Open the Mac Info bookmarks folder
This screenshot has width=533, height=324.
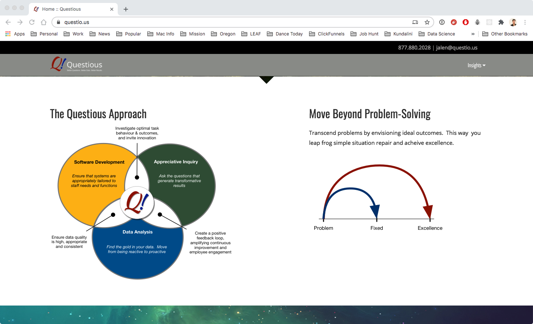point(161,34)
